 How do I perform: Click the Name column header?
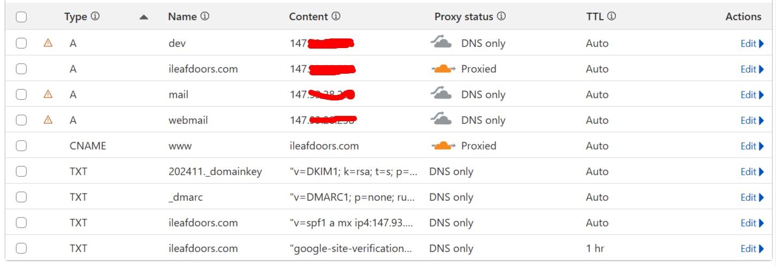click(182, 17)
